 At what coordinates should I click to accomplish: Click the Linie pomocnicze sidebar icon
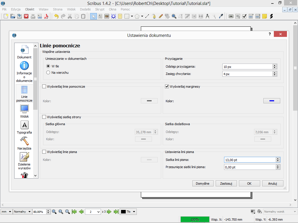[24, 90]
